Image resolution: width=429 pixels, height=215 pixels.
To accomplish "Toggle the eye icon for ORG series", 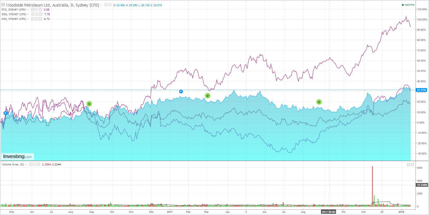I will [33, 14].
